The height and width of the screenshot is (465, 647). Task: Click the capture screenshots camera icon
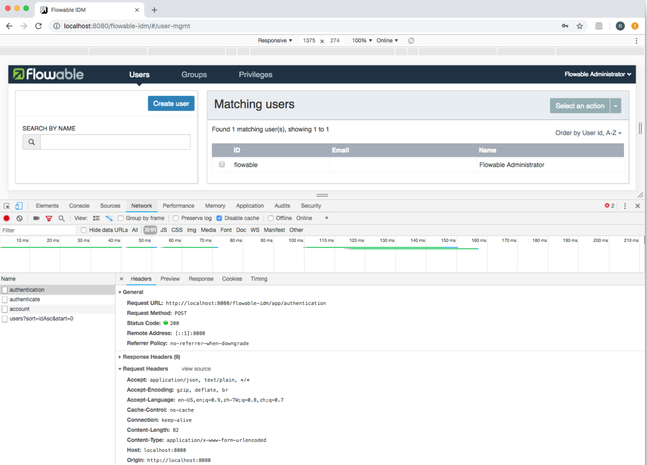point(36,218)
